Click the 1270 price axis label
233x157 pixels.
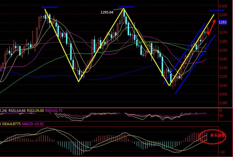coord(223,33)
